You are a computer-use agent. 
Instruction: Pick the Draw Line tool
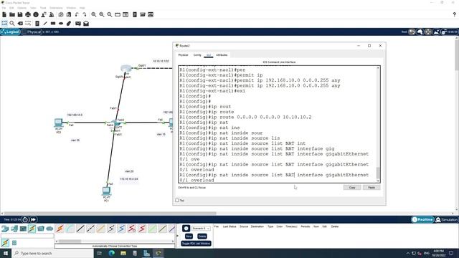pos(45,24)
